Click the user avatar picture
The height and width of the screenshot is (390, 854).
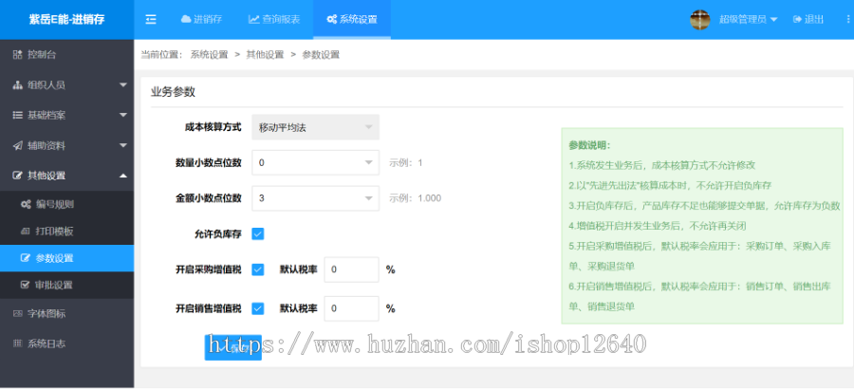tap(700, 19)
